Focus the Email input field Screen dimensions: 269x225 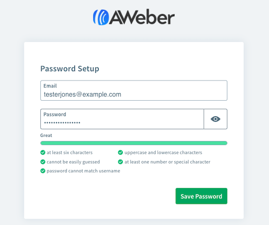134,94
